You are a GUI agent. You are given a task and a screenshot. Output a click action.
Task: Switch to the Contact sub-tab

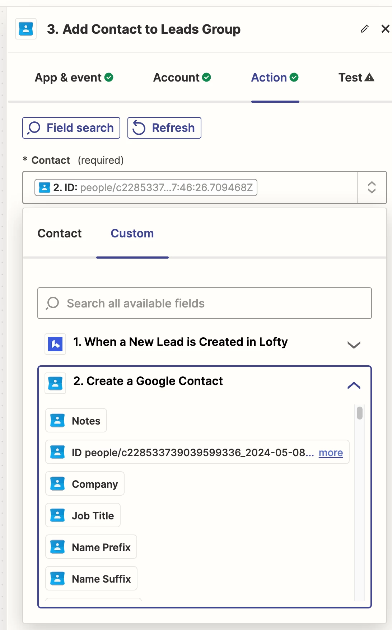[x=60, y=233]
